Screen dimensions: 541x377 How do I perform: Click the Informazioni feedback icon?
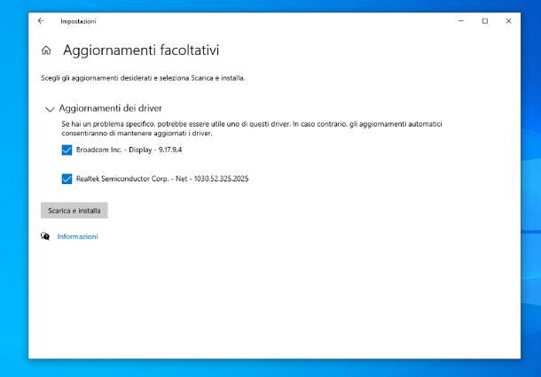[45, 236]
